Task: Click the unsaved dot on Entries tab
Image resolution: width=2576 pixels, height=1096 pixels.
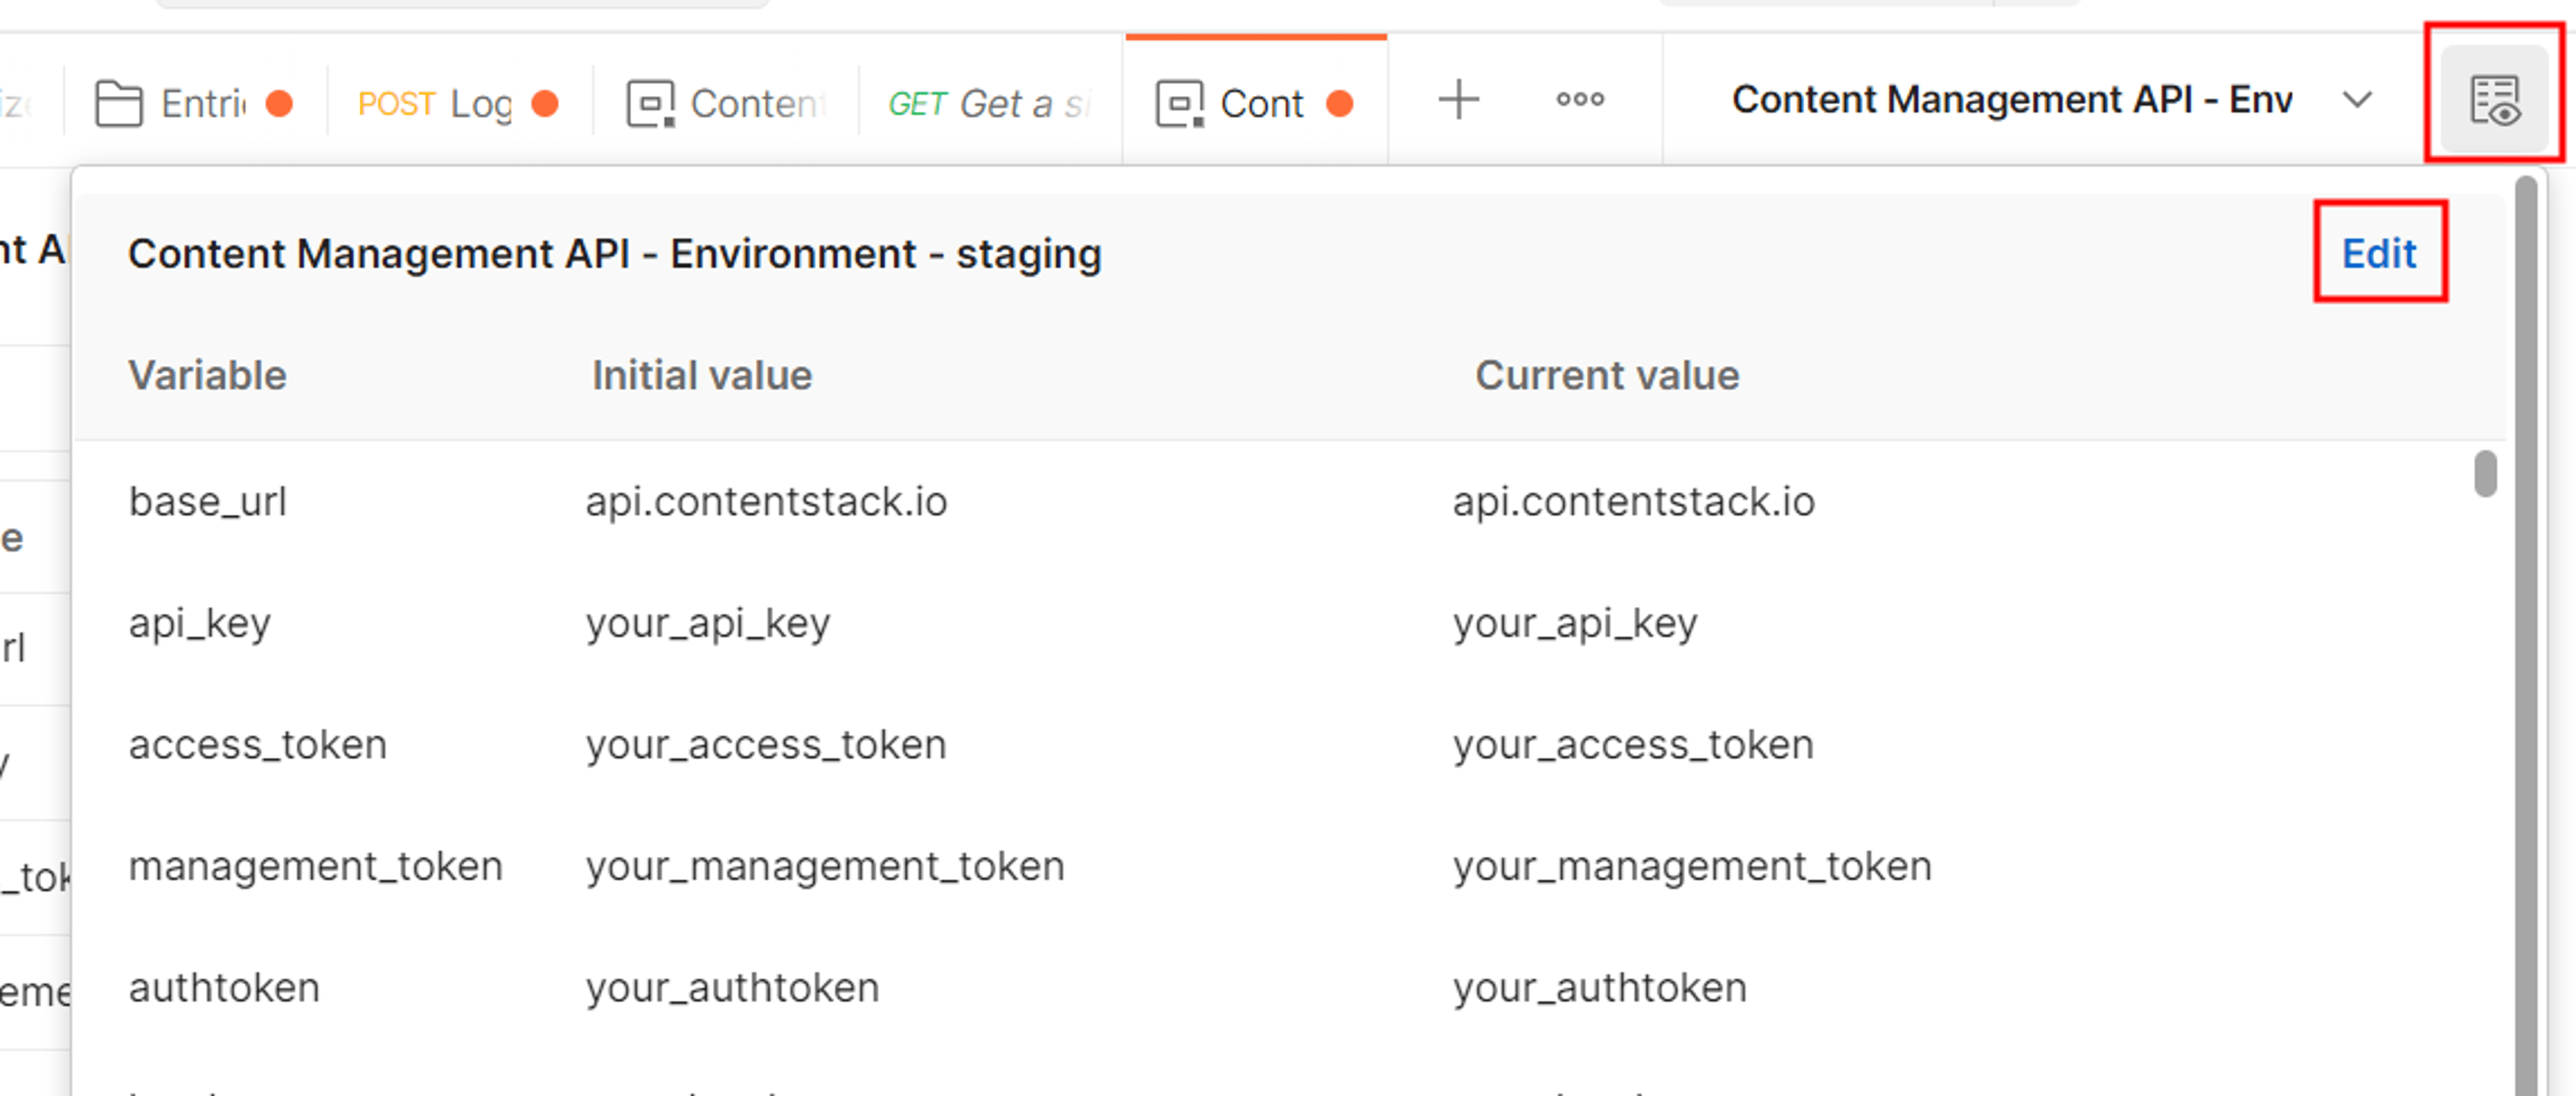Action: pos(280,103)
